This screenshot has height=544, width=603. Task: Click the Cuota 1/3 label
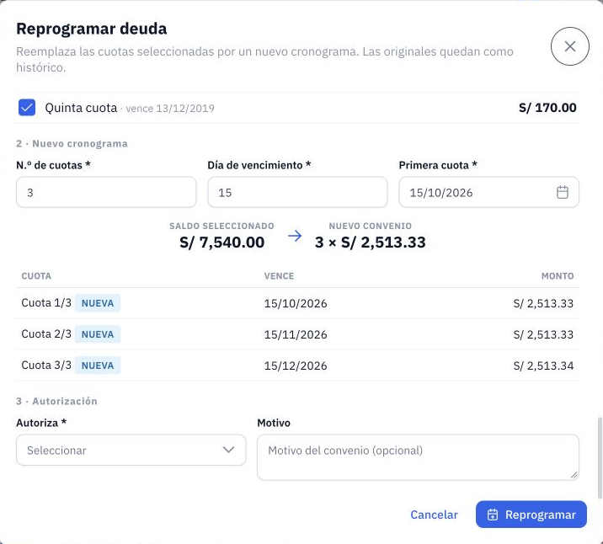click(46, 303)
